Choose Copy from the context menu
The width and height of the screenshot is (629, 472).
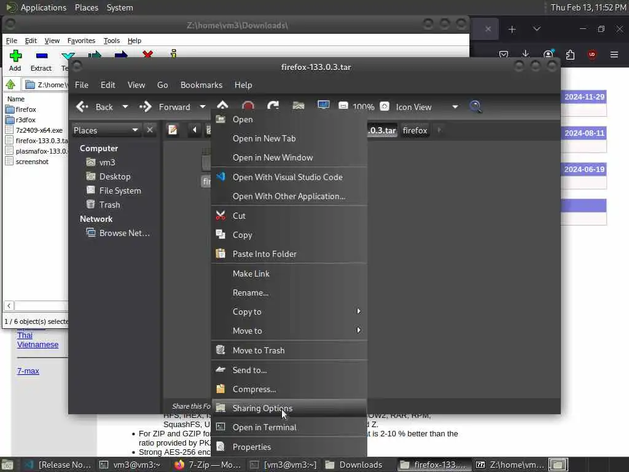289,235
